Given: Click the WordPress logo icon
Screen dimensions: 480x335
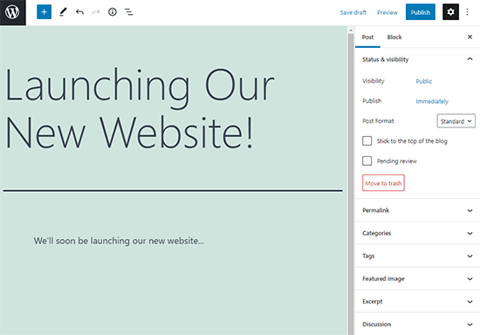Looking at the screenshot, I should (12, 12).
